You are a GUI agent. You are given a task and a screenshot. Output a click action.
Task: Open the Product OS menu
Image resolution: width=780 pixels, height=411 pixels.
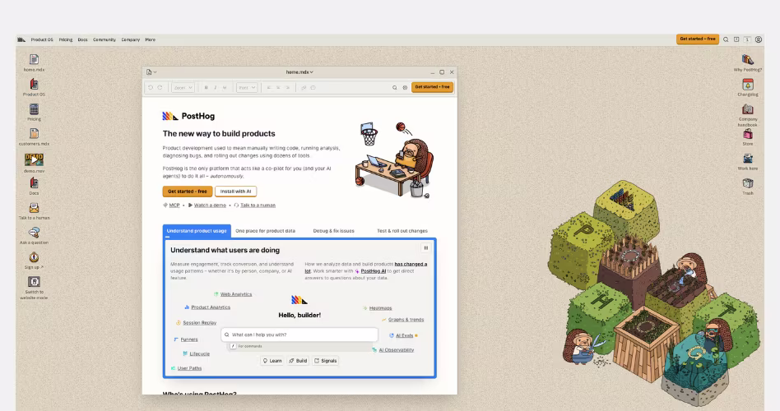click(42, 39)
